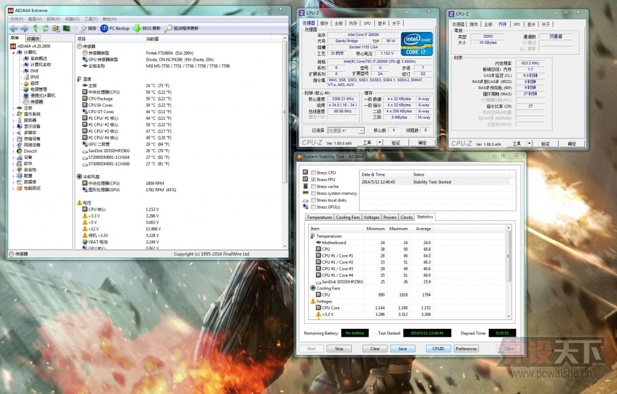This screenshot has width=617, height=394.
Task: Select the 性能测试 benchmark tree node
Action: pos(29,188)
